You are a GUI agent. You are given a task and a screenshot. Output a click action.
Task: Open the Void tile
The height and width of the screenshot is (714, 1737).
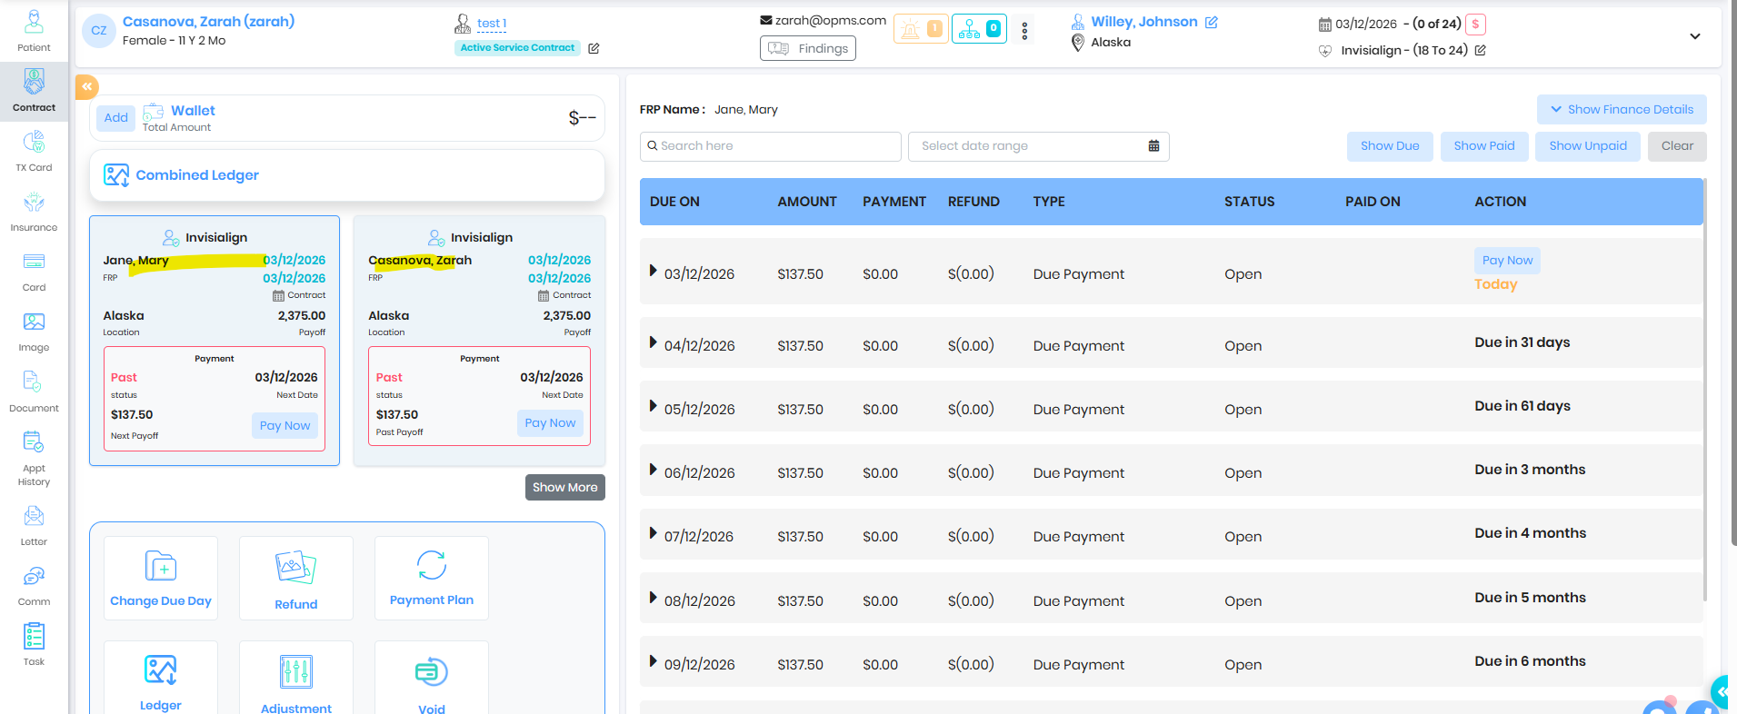point(432,679)
